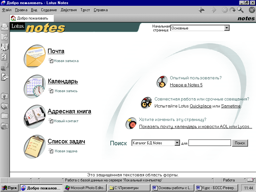Open Replicator computers icon in sidebar
256x192 pixels.
pyautogui.click(x=4, y=67)
